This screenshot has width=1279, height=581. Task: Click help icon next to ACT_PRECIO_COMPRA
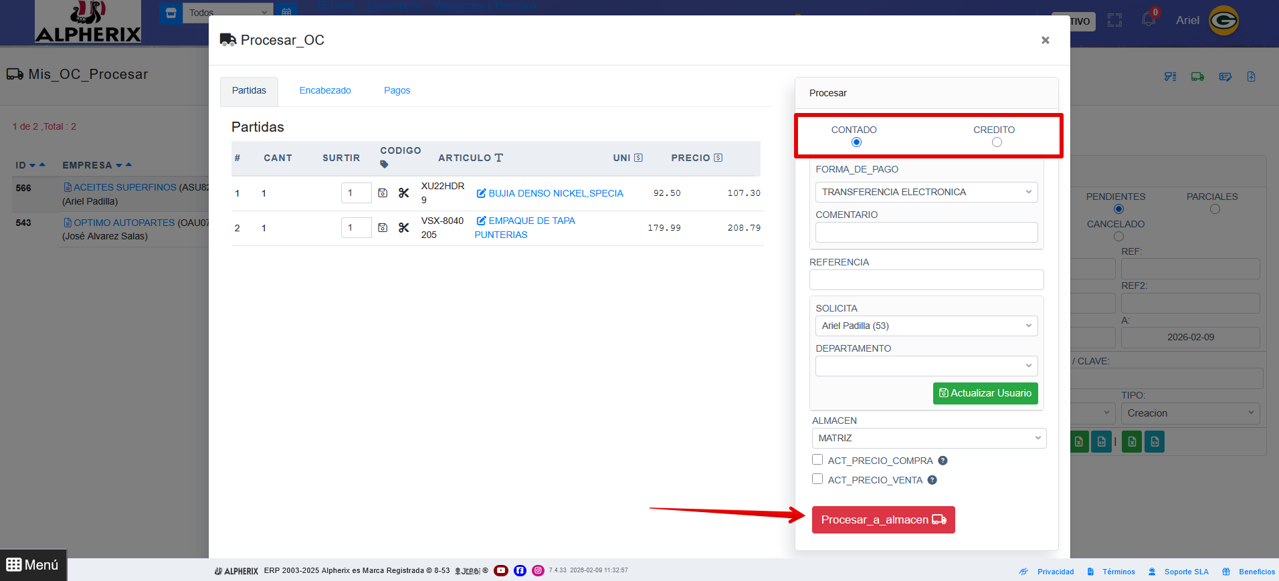coord(943,461)
